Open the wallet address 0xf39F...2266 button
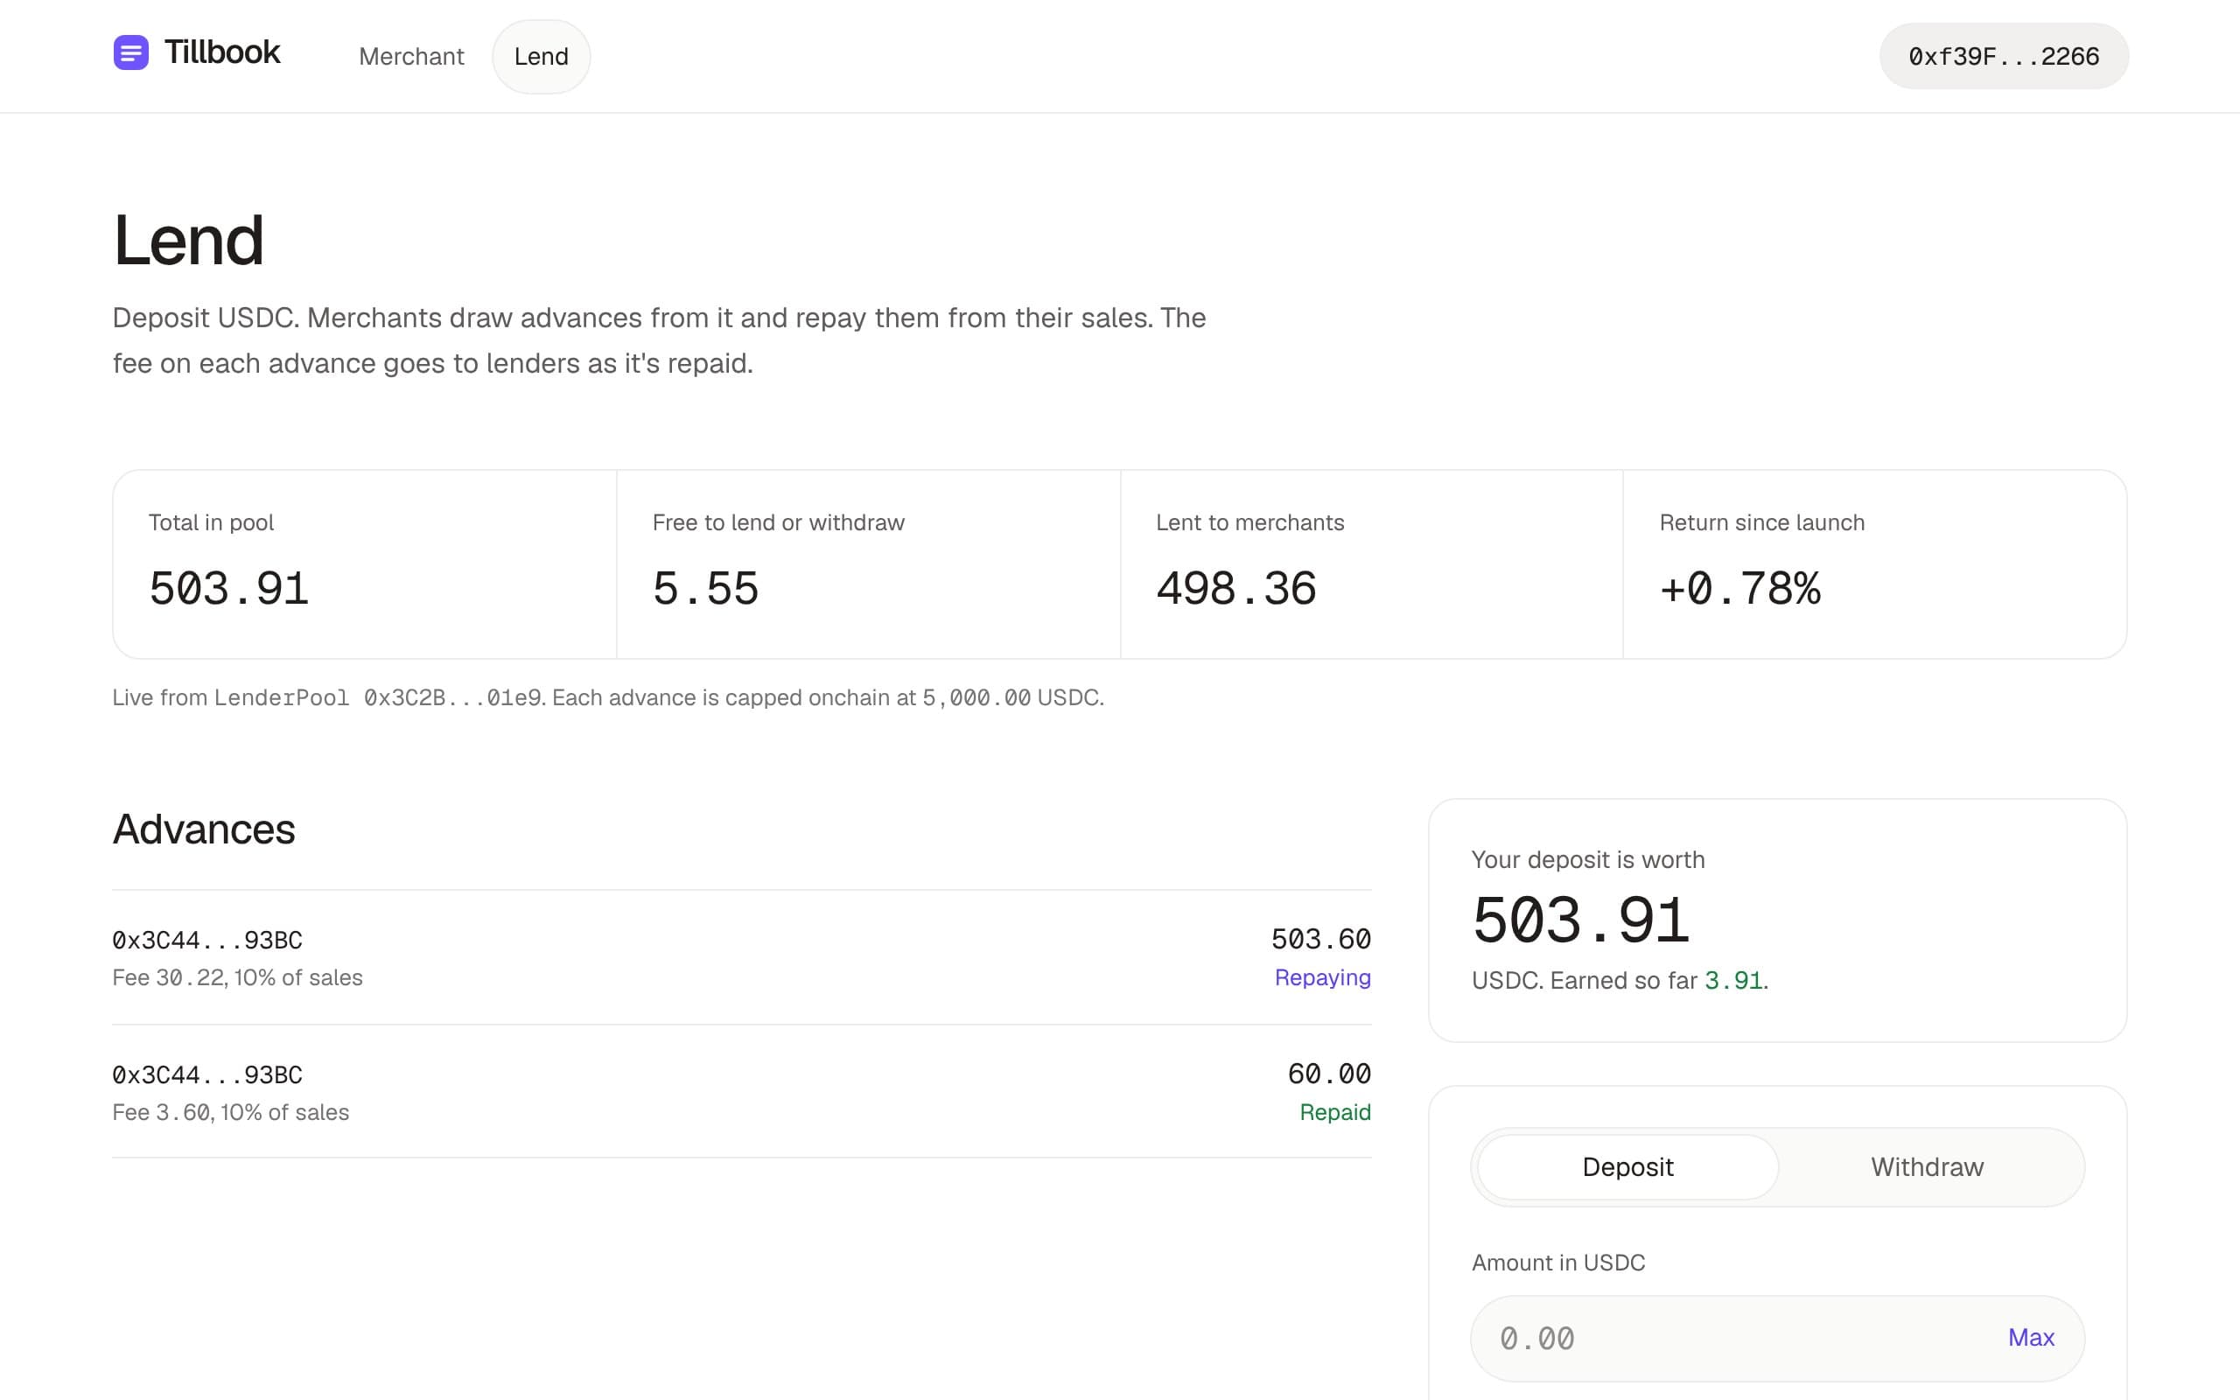 (x=2003, y=57)
